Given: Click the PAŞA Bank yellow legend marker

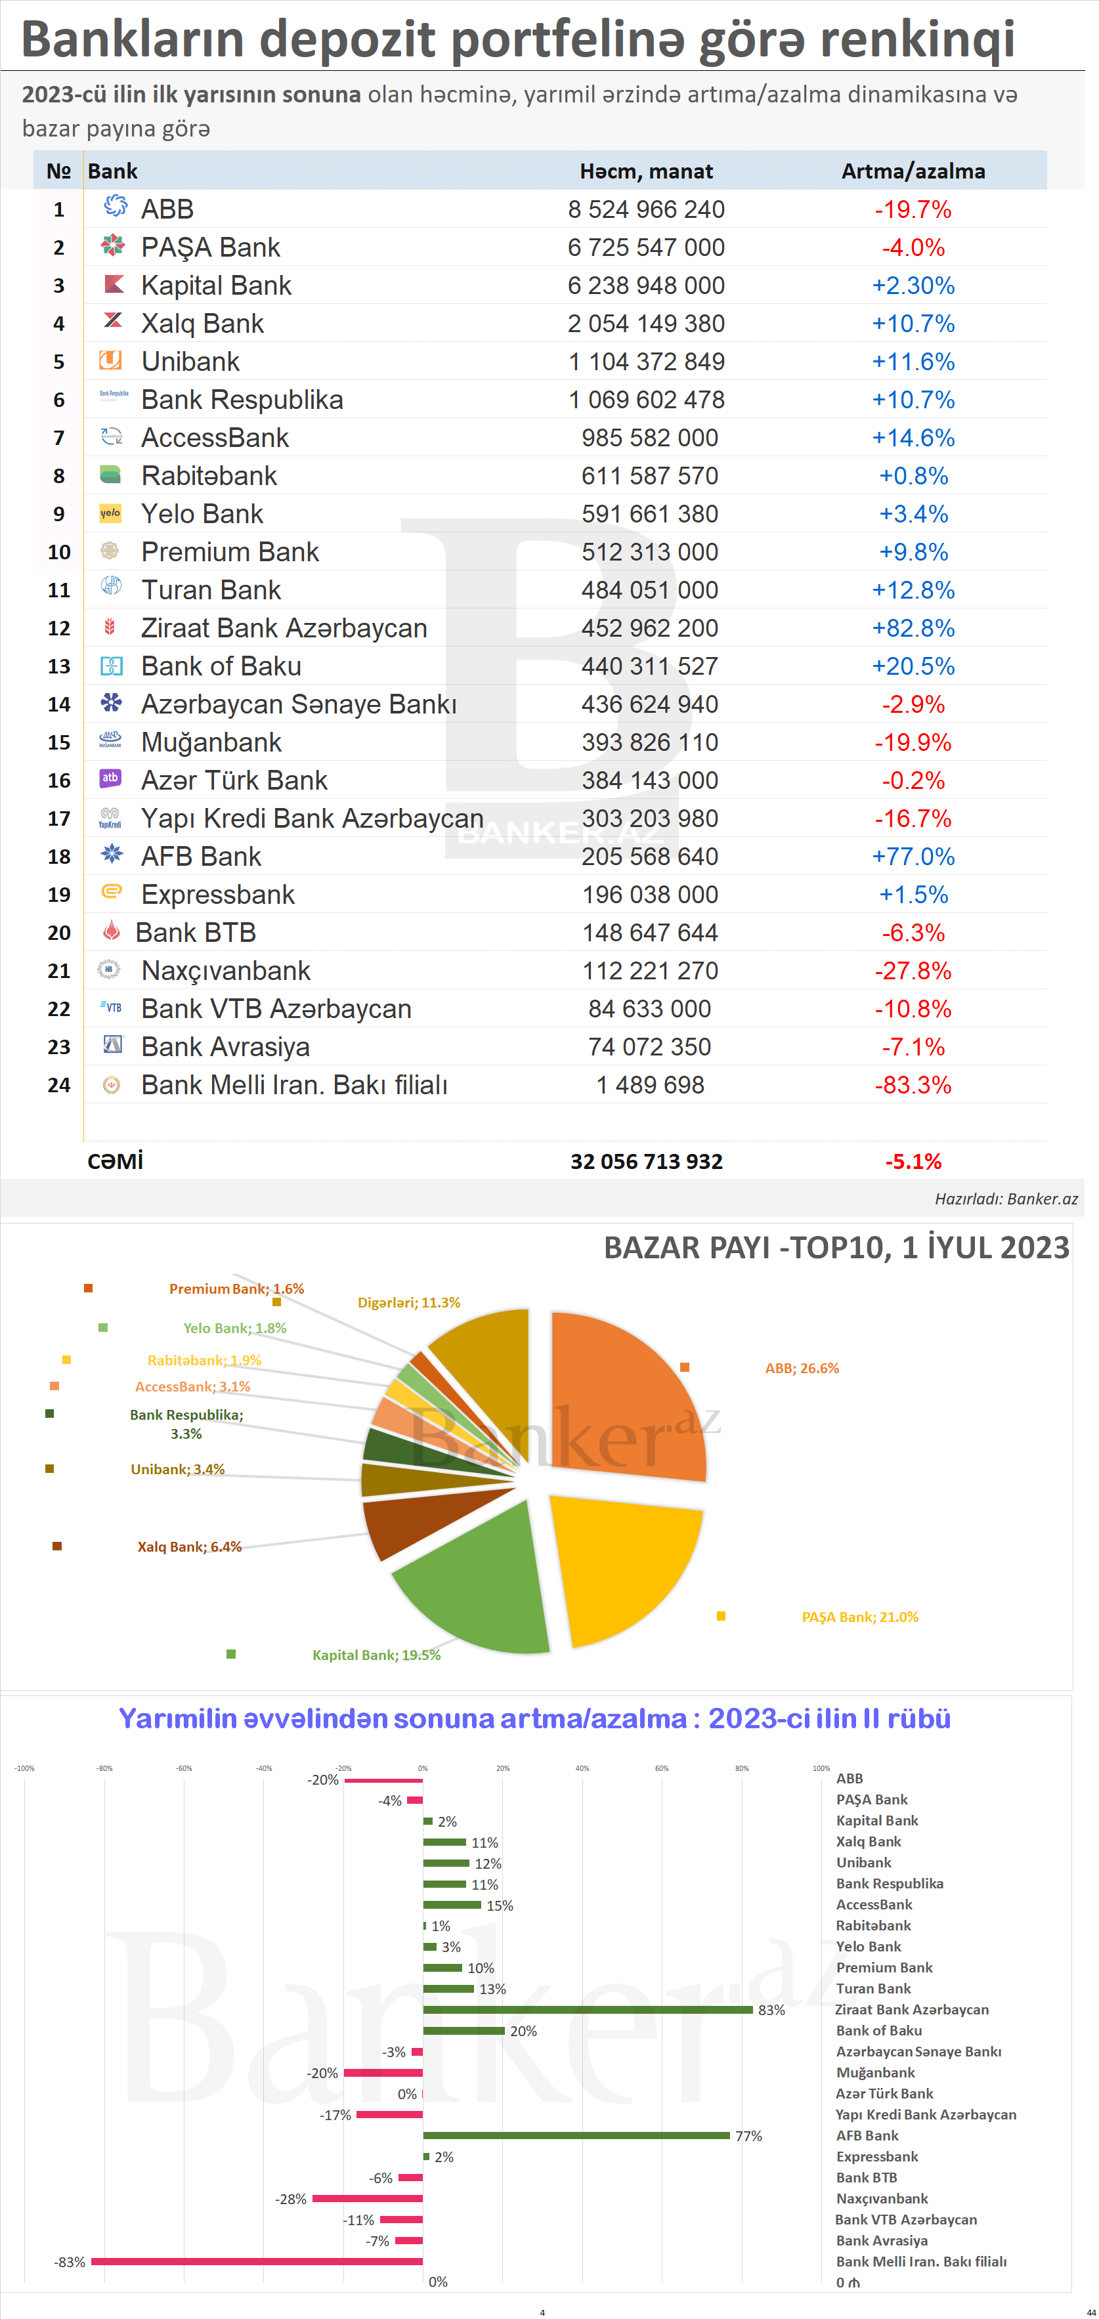Looking at the screenshot, I should point(721,1616).
